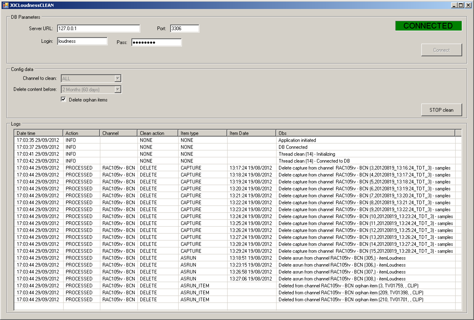Maximize the application window
The width and height of the screenshot is (474, 320).
tap(461, 5)
